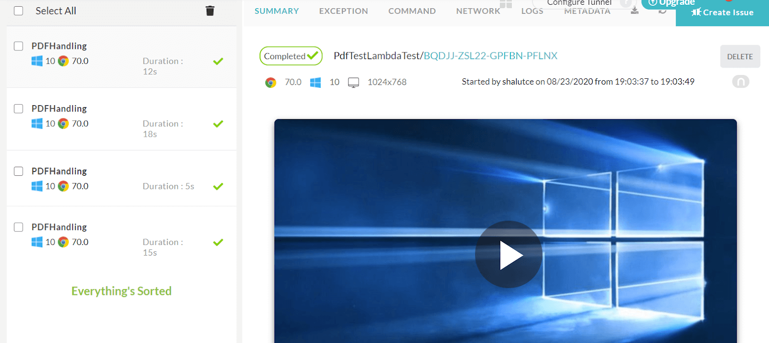Open the NETWORK tab
Screen dimensions: 769x343
click(478, 11)
